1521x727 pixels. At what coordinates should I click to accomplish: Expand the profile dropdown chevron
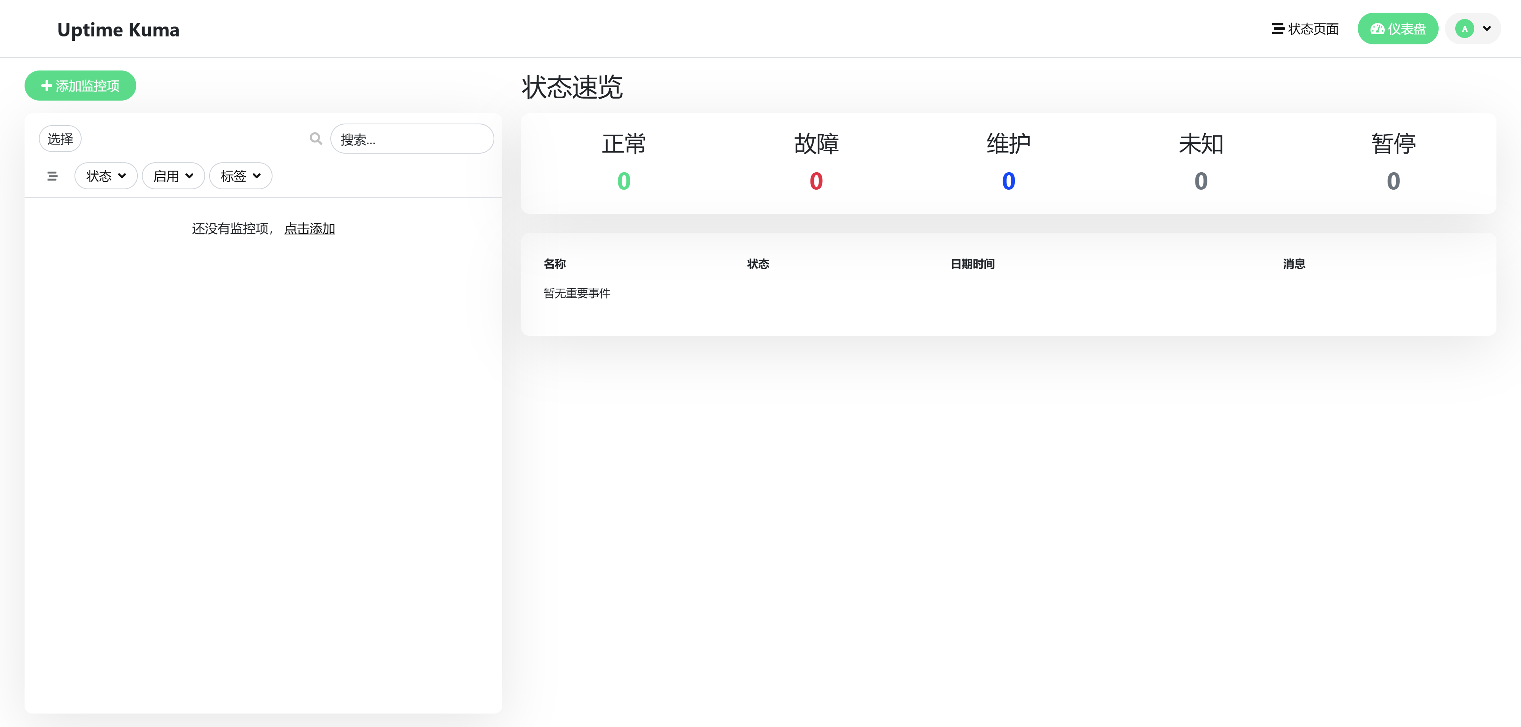[x=1487, y=29]
